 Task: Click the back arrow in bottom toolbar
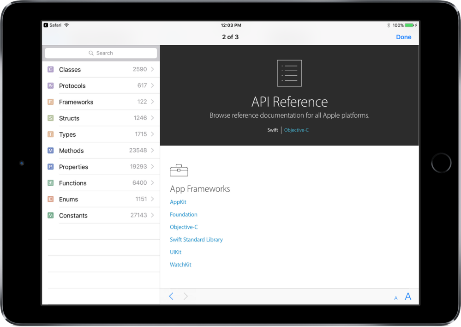[171, 297]
